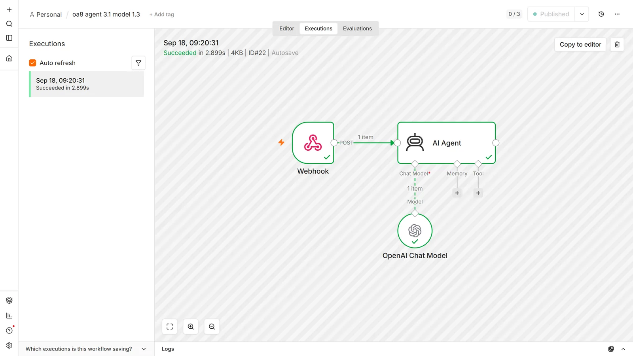
Task: Switch to the Executions tab
Action: pyautogui.click(x=318, y=28)
